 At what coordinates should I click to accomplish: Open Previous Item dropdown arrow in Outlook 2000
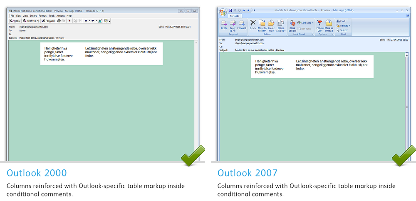click(x=89, y=21)
